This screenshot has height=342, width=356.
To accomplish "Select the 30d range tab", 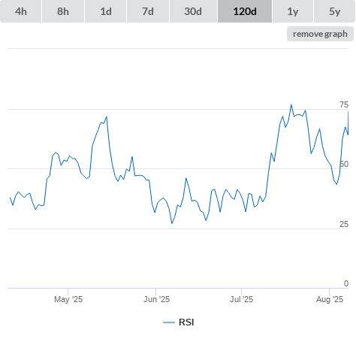I will click(x=193, y=11).
